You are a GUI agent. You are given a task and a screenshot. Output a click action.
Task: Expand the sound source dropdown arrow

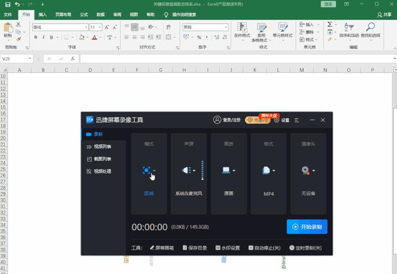click(194, 170)
